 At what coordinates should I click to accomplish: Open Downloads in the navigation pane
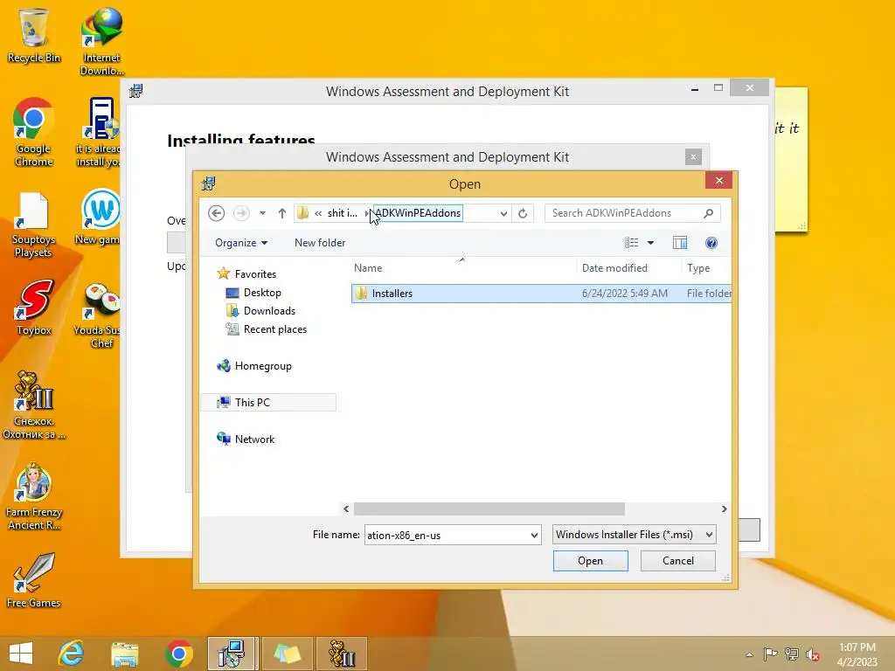coord(269,310)
